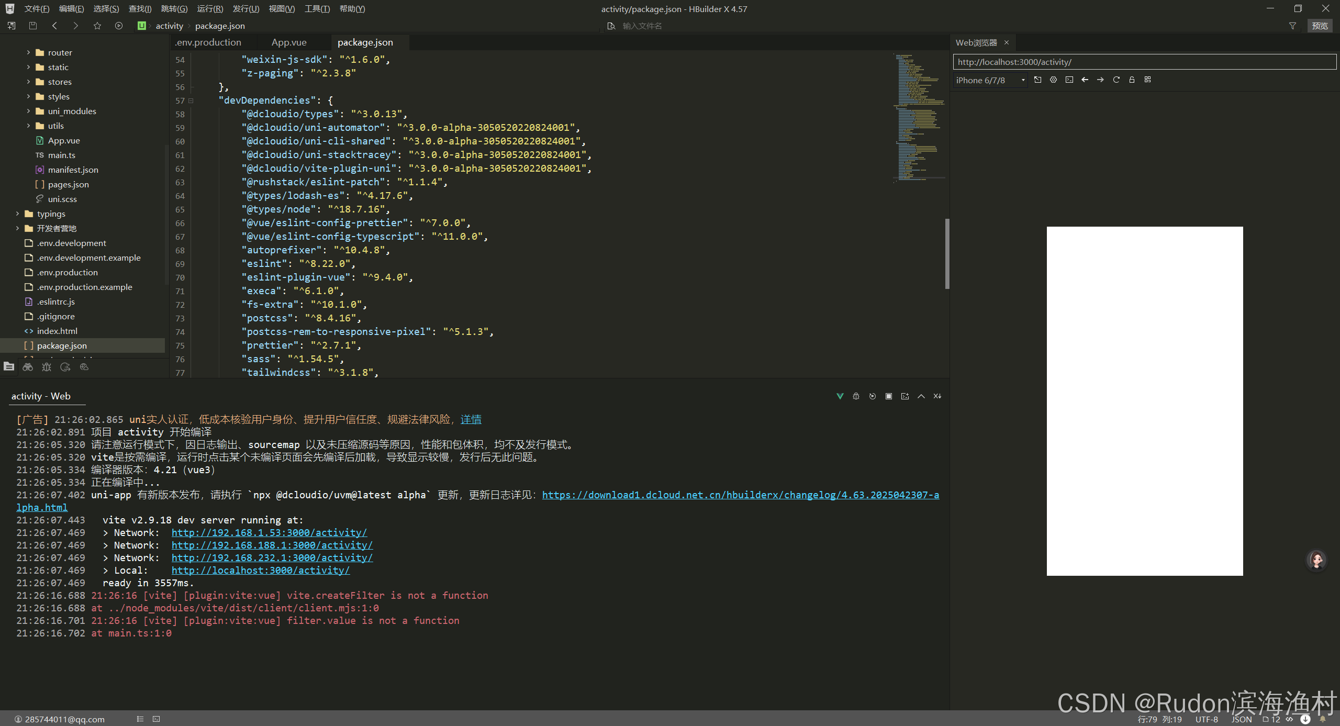The height and width of the screenshot is (726, 1340).
Task: Switch to the App.vue tab
Action: [x=289, y=42]
